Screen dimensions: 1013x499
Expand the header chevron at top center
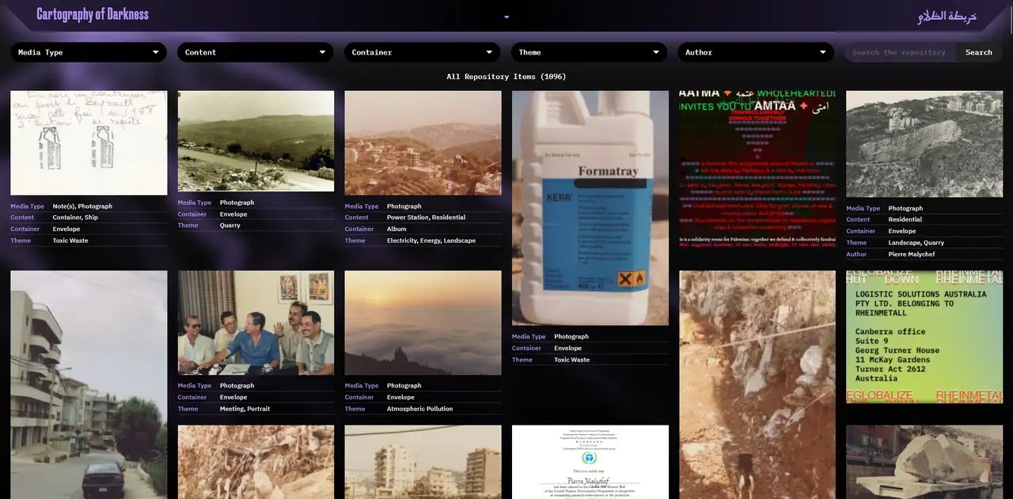click(x=506, y=17)
